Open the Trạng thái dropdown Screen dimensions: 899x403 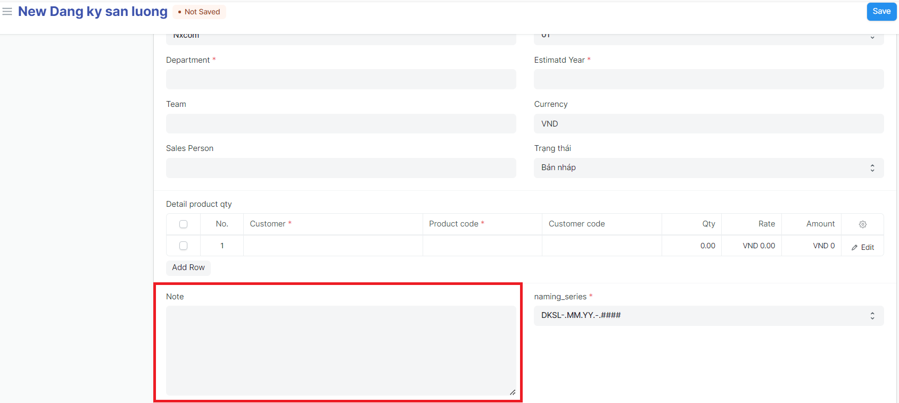708,168
